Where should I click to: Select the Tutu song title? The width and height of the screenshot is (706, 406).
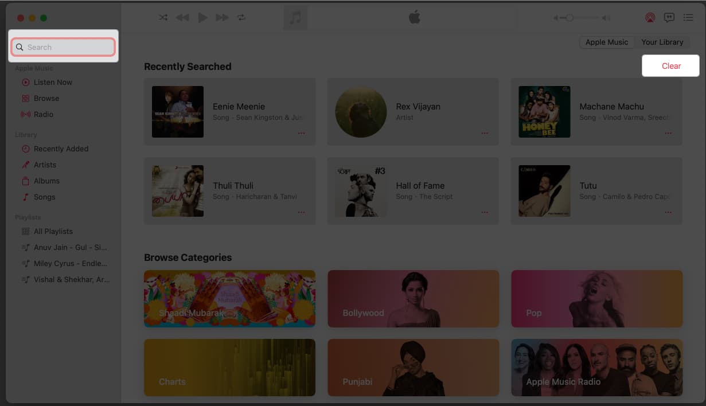click(x=588, y=186)
